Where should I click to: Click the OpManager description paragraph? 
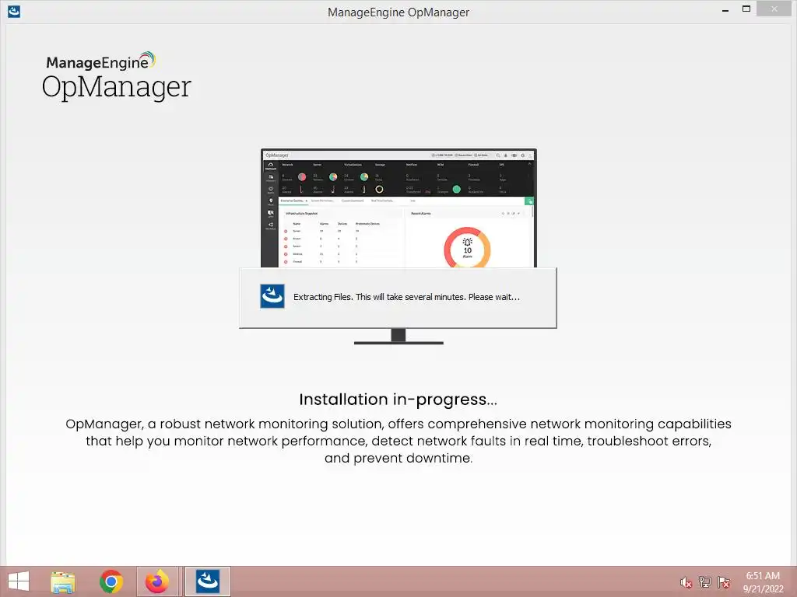coord(398,441)
